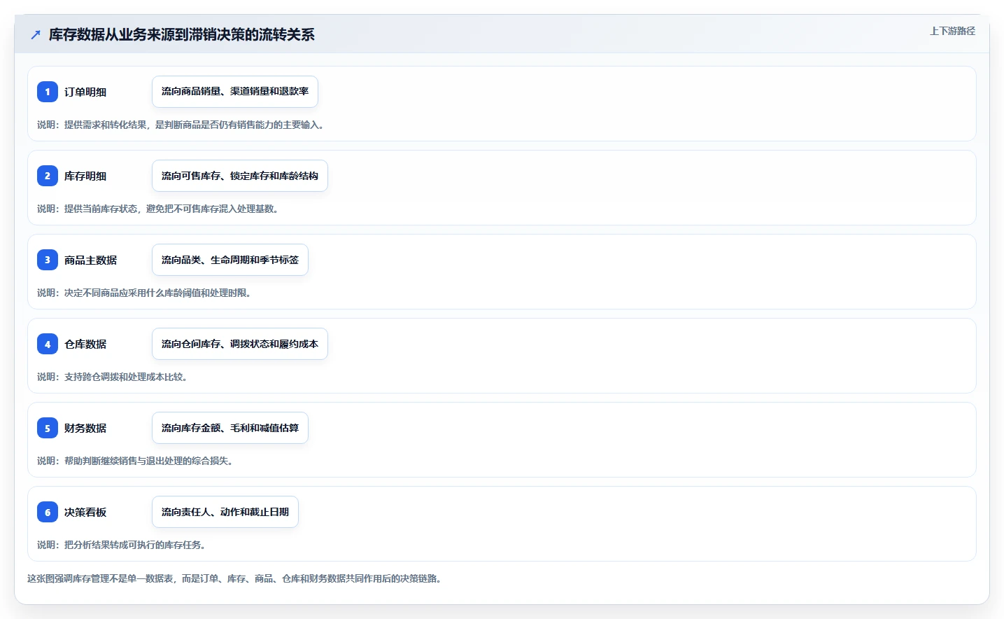Click the 库存明细 heading
The height and width of the screenshot is (619, 1004).
click(x=85, y=176)
